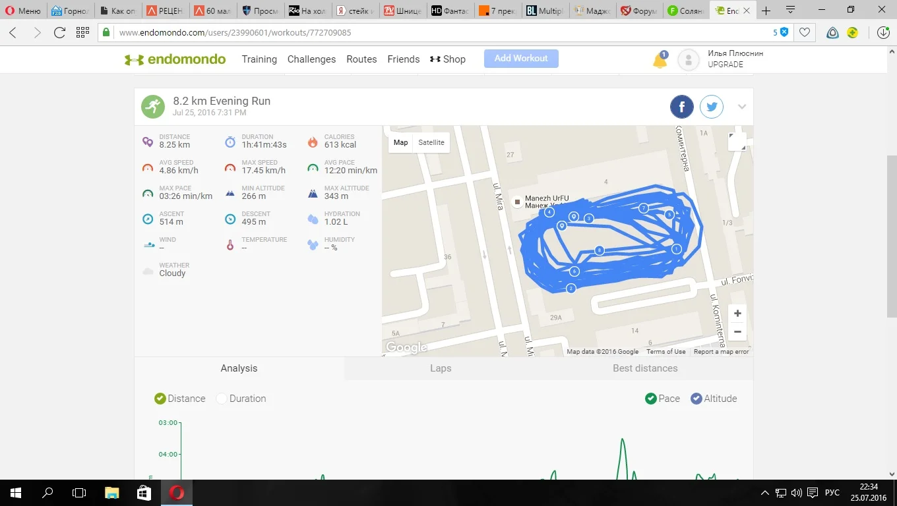Open the Speed Dial grid in Opera

pos(82,32)
